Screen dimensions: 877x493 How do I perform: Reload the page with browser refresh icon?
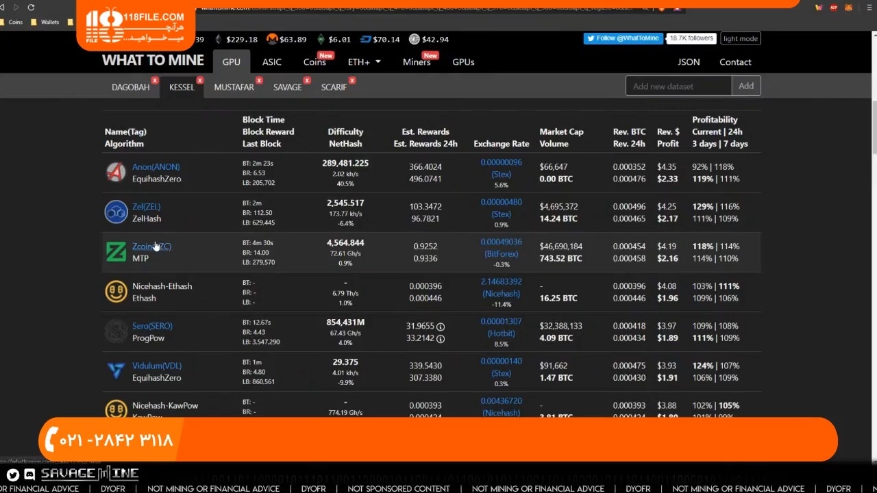coord(31,8)
